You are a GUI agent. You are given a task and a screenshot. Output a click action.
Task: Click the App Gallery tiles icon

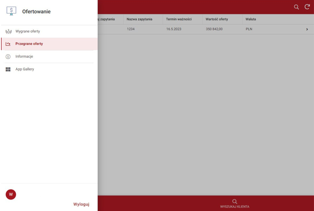click(x=8, y=69)
